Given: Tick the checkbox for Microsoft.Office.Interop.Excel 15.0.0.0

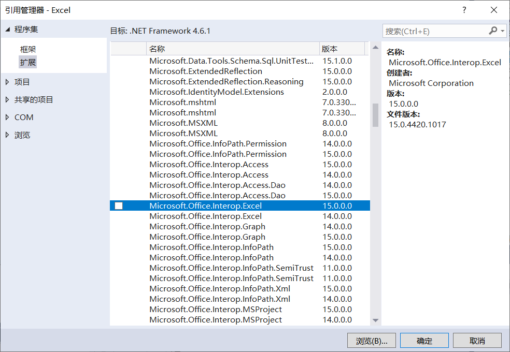Looking at the screenshot, I should pos(119,206).
